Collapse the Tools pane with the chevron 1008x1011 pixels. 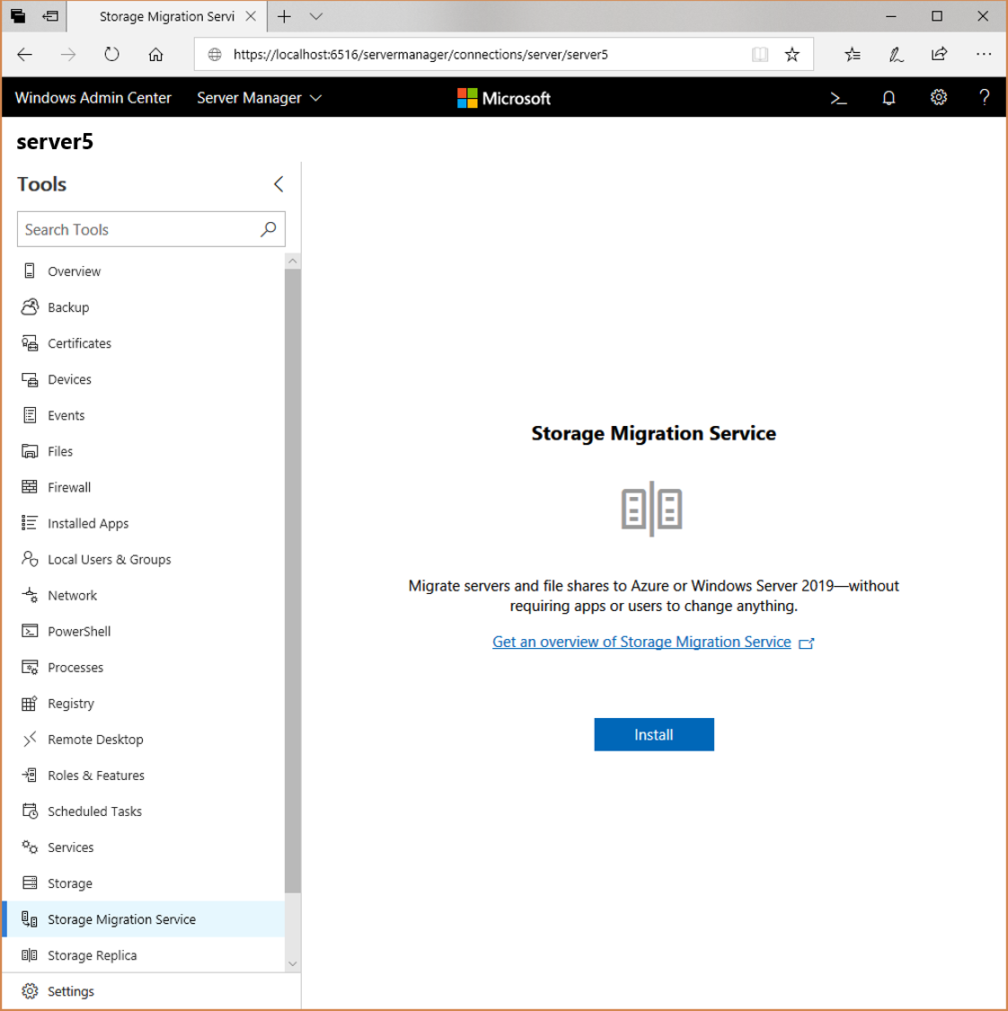[x=279, y=183]
